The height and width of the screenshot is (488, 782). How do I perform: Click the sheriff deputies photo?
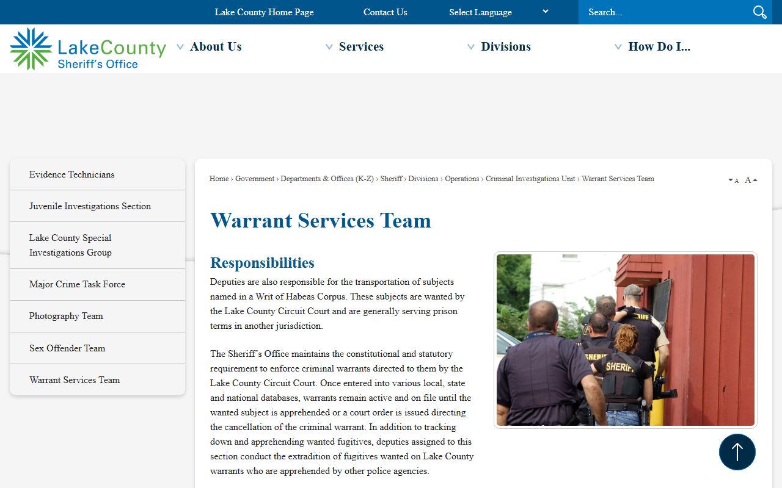tap(626, 340)
